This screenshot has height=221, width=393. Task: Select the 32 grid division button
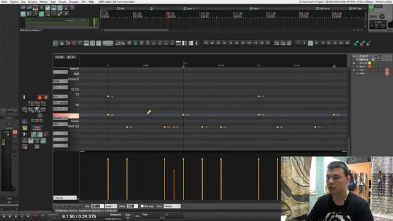point(335,43)
